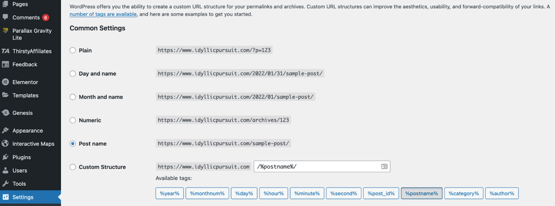The height and width of the screenshot is (206, 555).
Task: Click the Plugins plug icon
Action: point(5,157)
